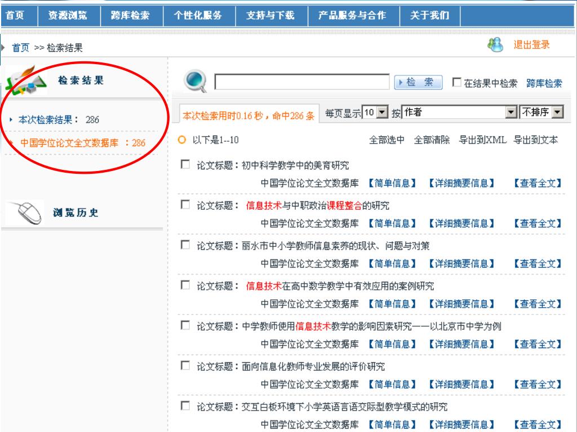Select checkbox for 信息技术在高中数学教学 thesis

click(185, 285)
